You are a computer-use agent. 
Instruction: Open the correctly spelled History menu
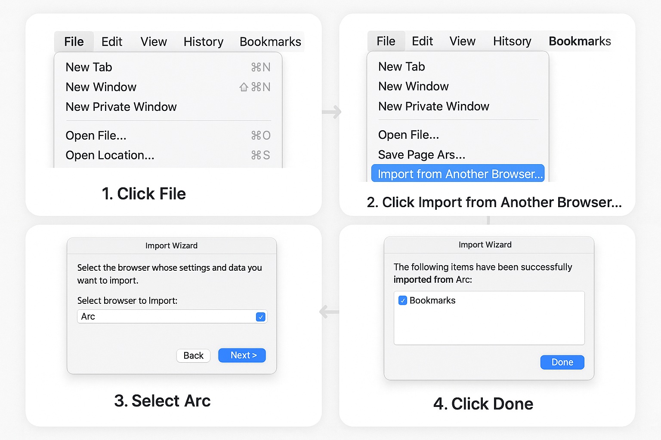(x=204, y=42)
